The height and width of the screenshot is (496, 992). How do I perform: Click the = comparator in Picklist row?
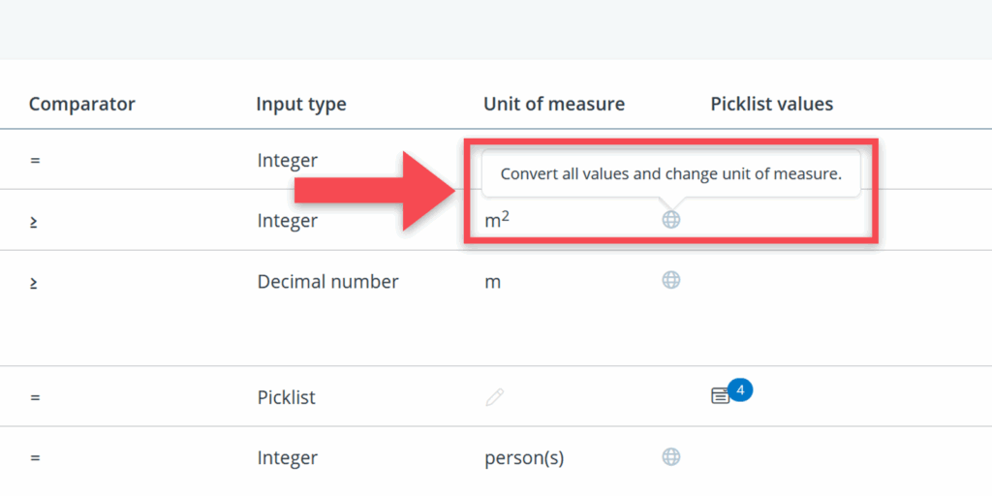click(35, 397)
